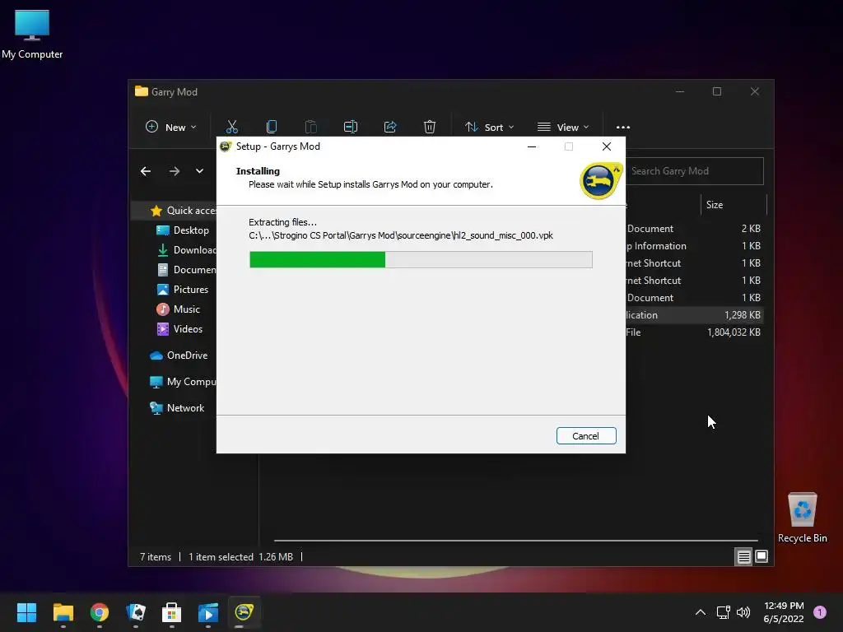Click the horizontal scrollbar in Explorer
The width and height of the screenshot is (843, 632).
[515, 541]
